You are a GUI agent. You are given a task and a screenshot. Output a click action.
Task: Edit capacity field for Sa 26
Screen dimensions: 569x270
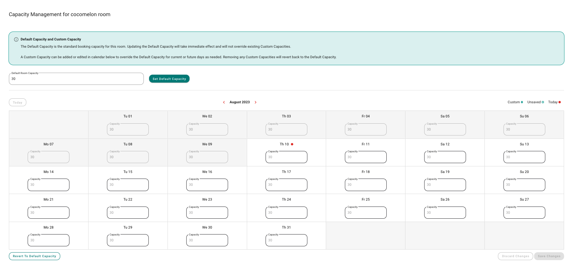[x=445, y=213]
